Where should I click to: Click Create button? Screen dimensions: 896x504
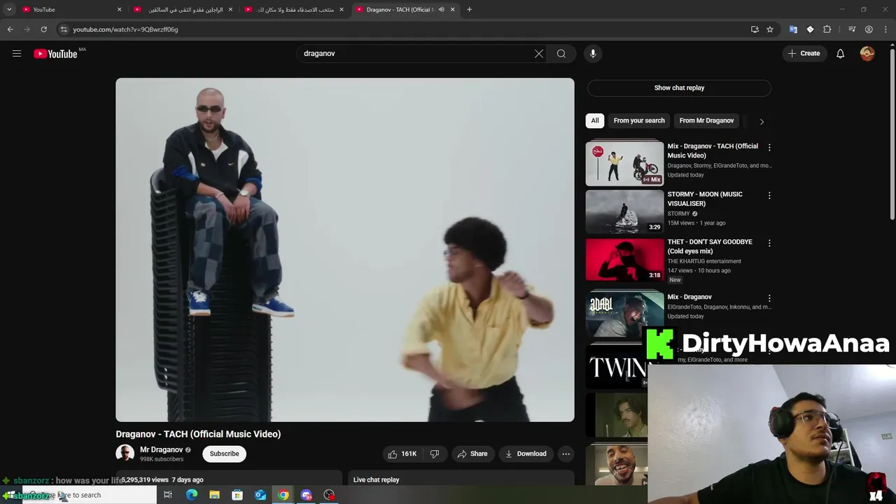pos(804,53)
